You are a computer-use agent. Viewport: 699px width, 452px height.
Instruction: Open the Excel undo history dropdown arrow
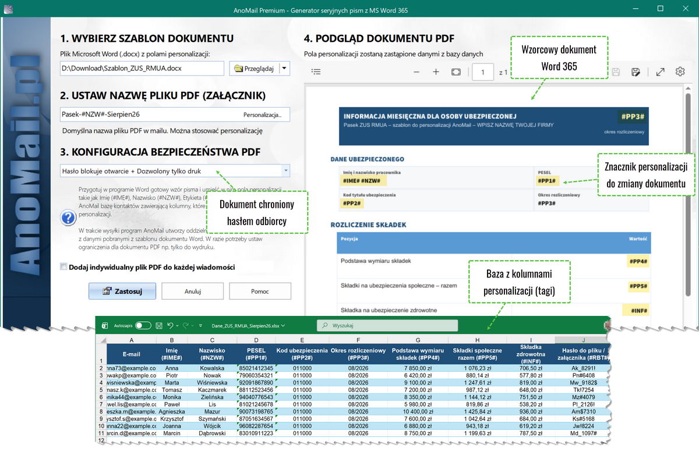tap(177, 326)
